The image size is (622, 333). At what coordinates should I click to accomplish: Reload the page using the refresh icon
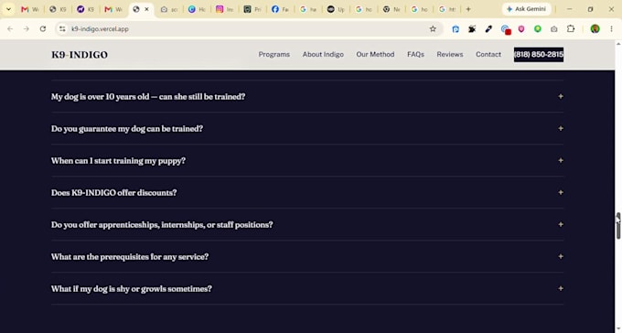(43, 29)
